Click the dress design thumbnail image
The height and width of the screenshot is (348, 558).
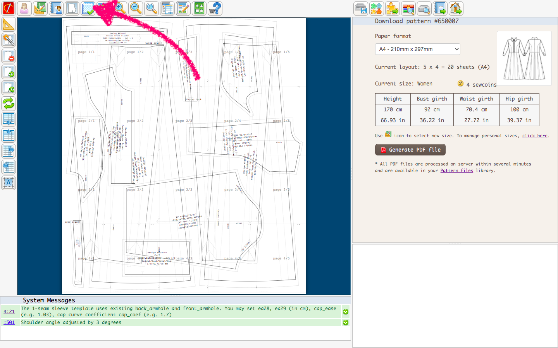pos(524,58)
